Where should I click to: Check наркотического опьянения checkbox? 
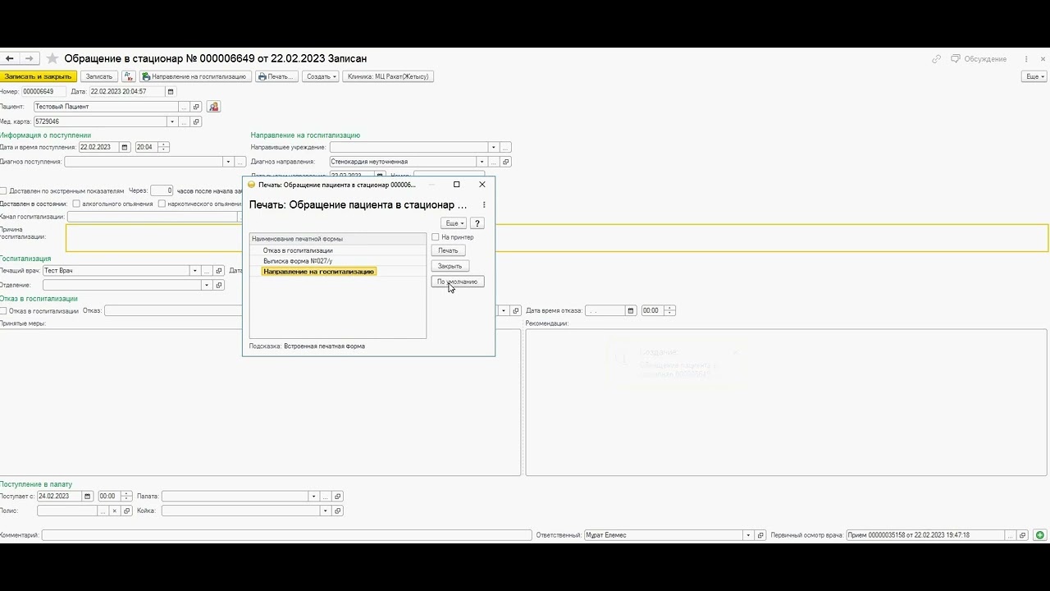[162, 204]
